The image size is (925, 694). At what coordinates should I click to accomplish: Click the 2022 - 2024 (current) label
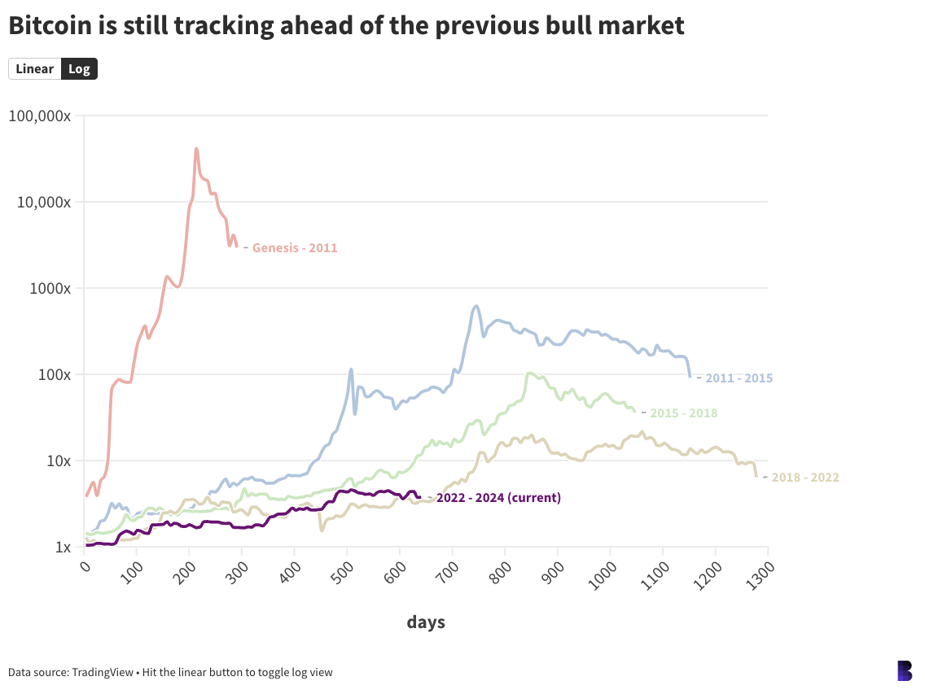pos(498,498)
